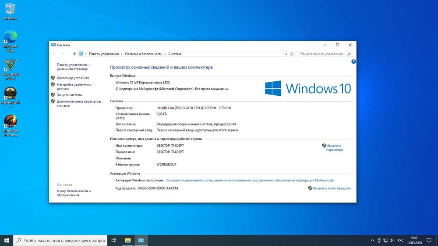
Task: Expand the address bar history dropdown
Action: click(286, 54)
